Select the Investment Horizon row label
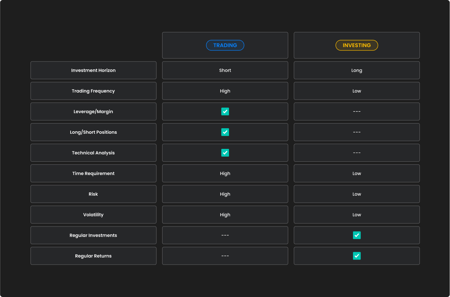 [93, 70]
